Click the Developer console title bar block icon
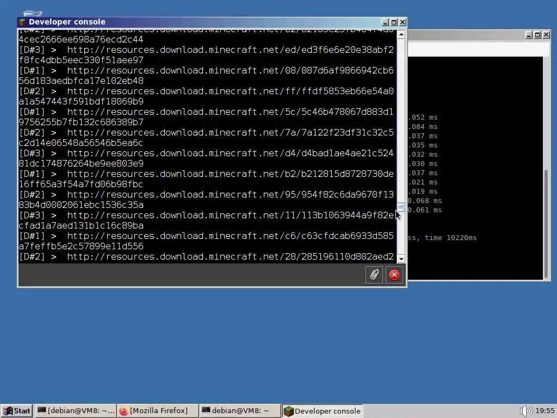557x418 pixels. click(23, 22)
